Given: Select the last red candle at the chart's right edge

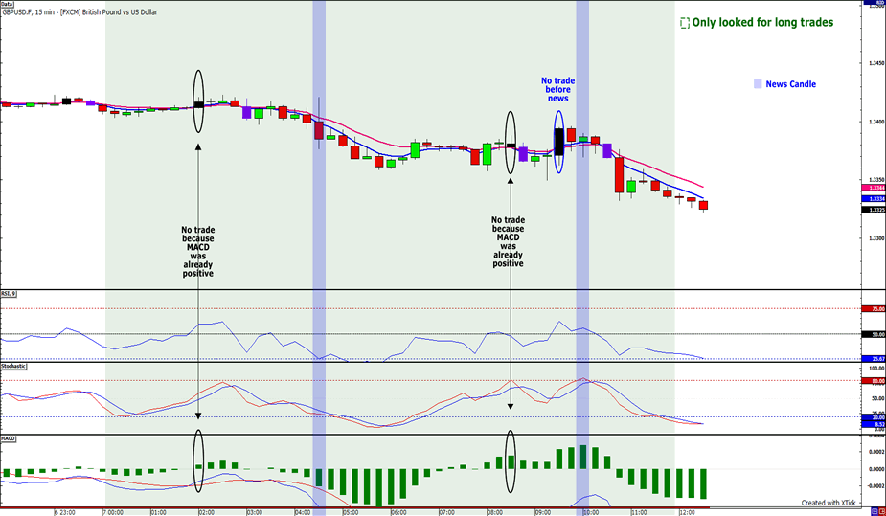Looking at the screenshot, I should click(703, 206).
